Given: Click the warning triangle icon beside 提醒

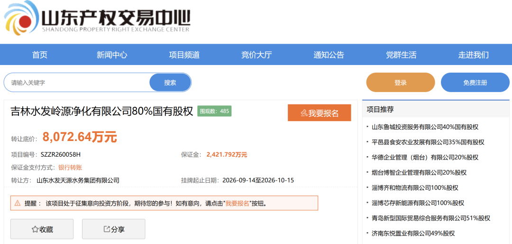Looking at the screenshot, I should [18, 203].
